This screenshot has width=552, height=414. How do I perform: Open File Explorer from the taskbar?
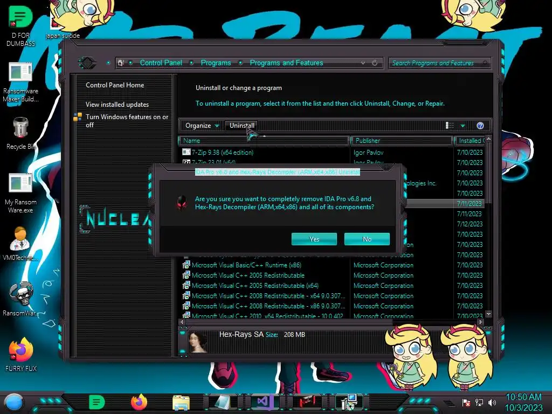click(181, 402)
